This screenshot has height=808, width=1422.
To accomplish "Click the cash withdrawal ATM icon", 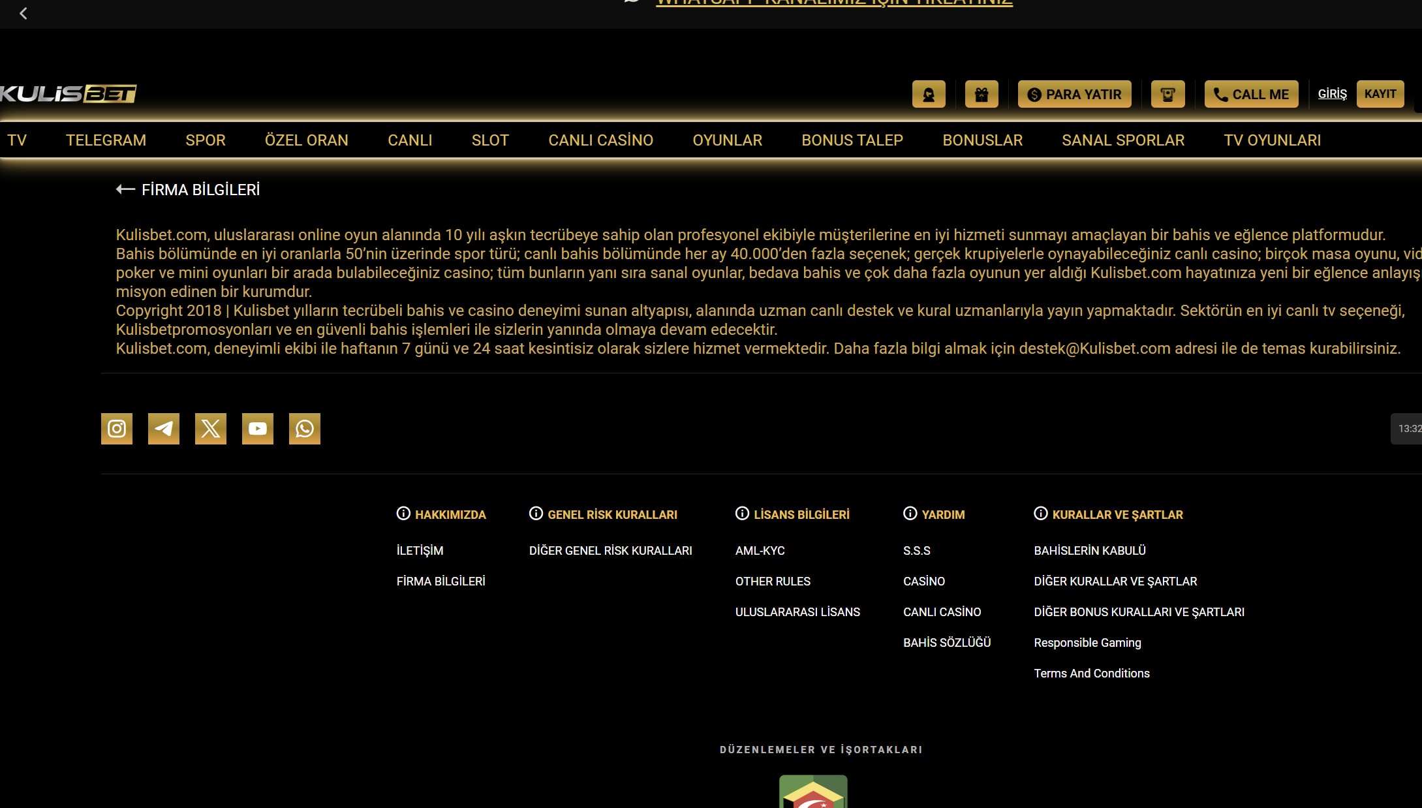I will [x=1167, y=95].
